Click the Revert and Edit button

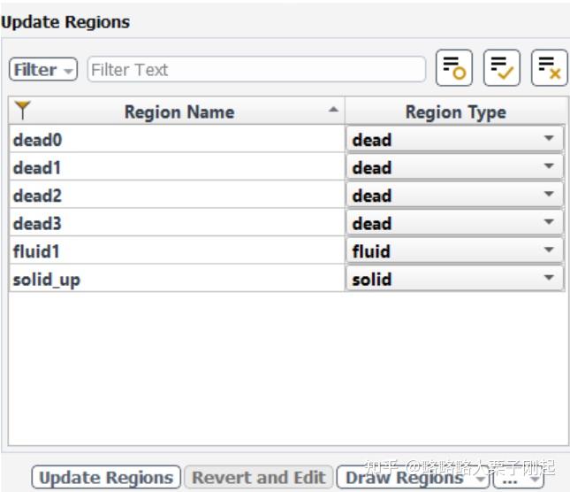click(x=258, y=477)
